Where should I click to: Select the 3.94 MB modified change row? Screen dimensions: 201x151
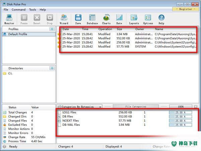(127, 34)
